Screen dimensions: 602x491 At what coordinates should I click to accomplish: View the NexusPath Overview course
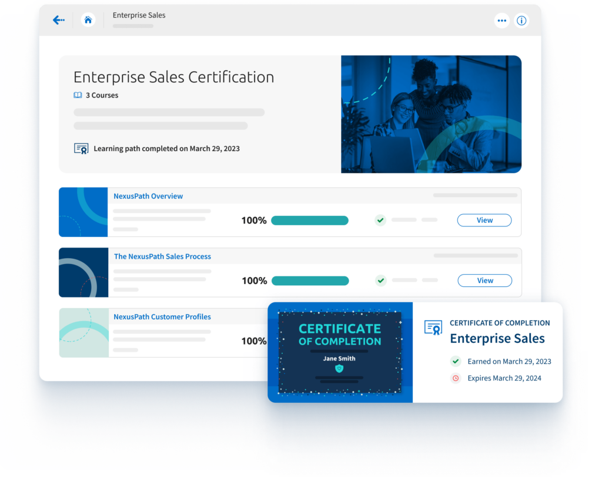tap(484, 221)
